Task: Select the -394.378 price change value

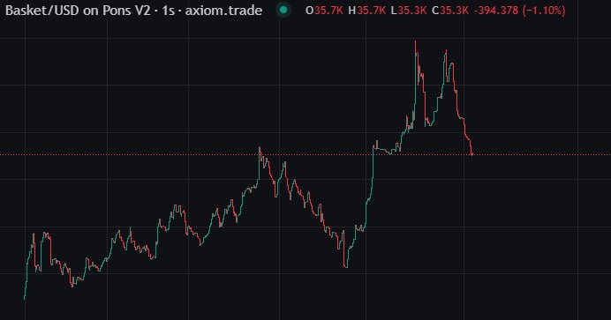Action: pos(496,10)
